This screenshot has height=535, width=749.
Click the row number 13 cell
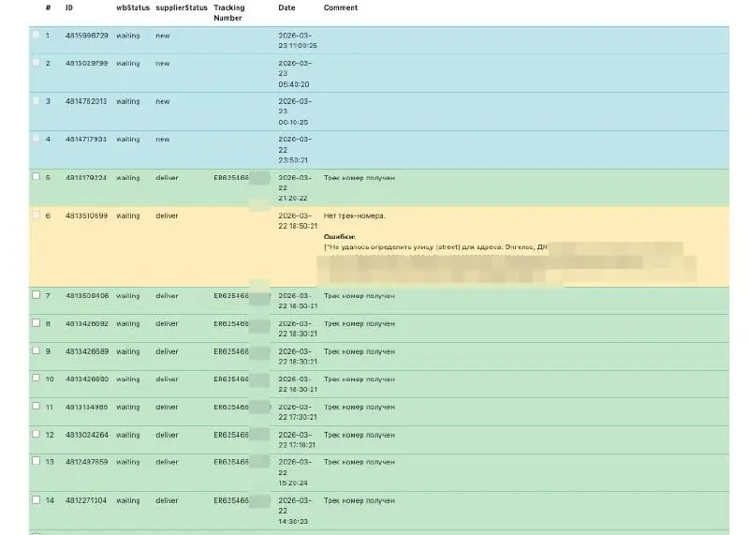[x=50, y=462]
